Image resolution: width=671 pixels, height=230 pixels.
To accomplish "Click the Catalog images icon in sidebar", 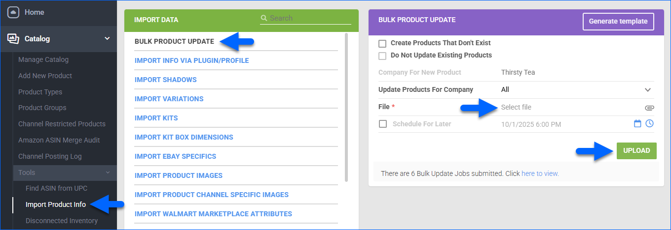I will 13,39.
